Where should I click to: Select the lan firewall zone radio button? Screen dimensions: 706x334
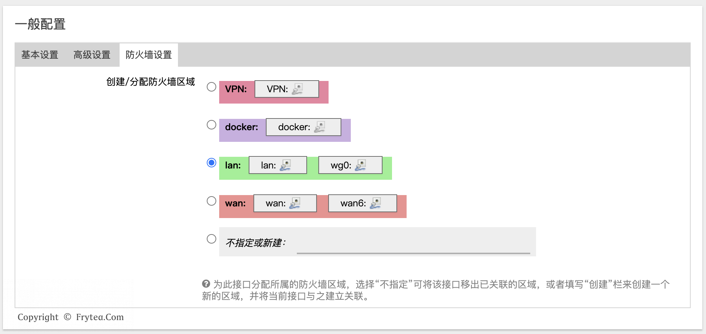point(212,163)
